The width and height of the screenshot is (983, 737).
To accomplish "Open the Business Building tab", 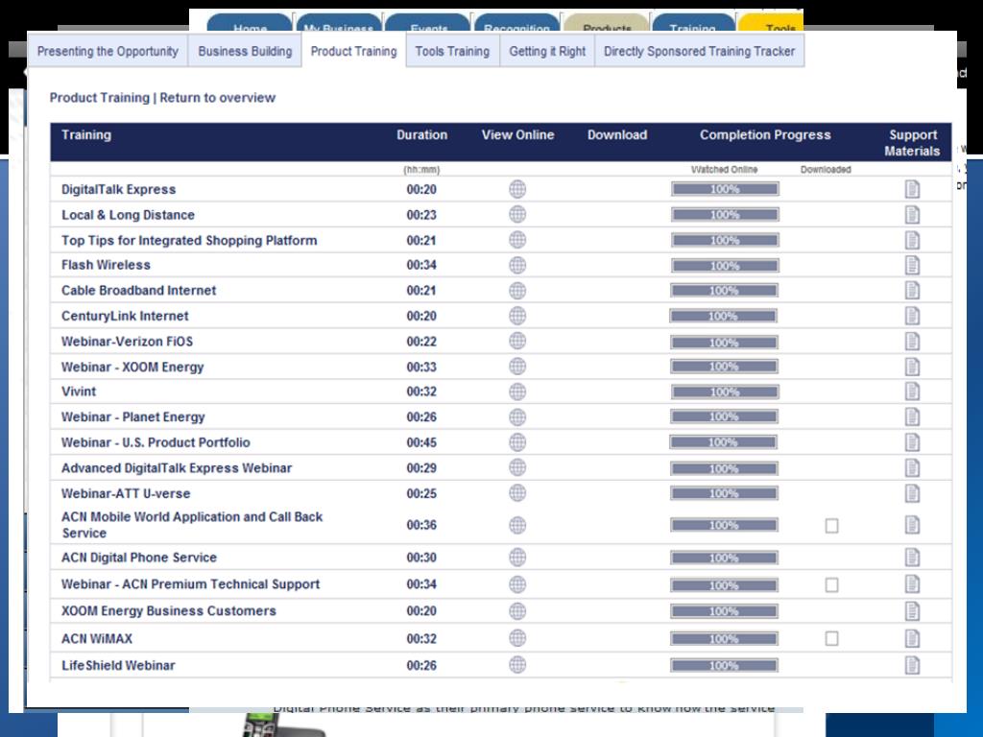I will point(245,52).
